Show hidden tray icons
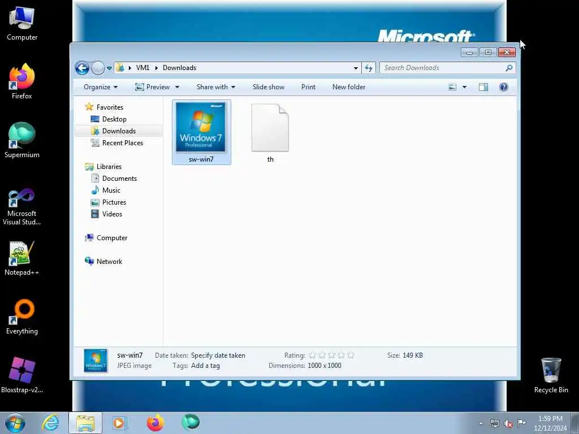Viewport: 579px width, 434px height. 481,424
